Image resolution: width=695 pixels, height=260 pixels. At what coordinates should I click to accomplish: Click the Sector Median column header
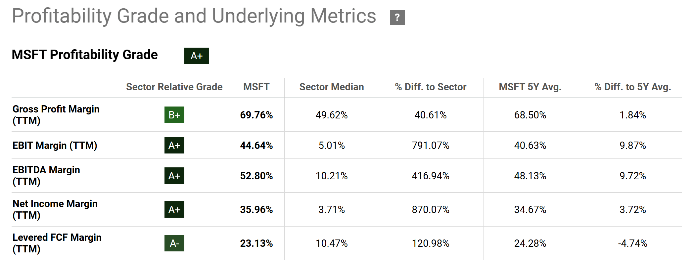[331, 87]
